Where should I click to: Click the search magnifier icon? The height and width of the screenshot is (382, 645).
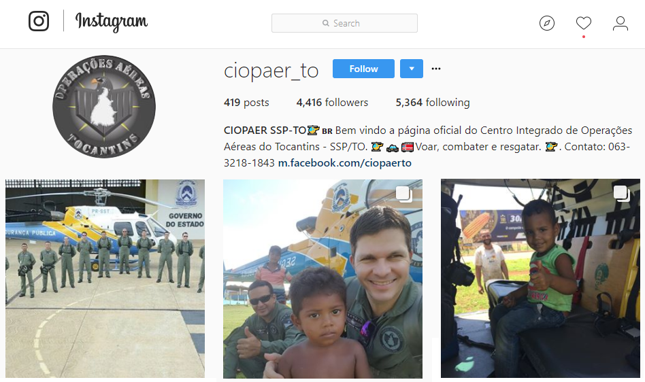[326, 23]
